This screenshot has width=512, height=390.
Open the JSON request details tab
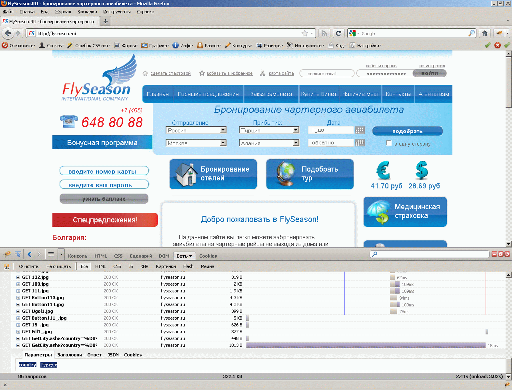pos(113,355)
